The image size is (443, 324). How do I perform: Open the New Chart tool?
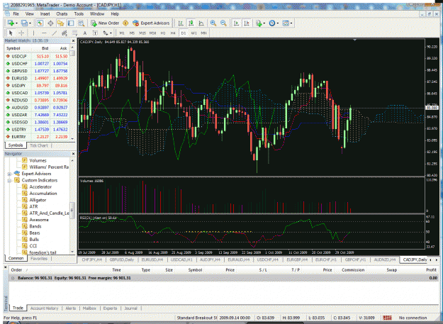click(11, 23)
